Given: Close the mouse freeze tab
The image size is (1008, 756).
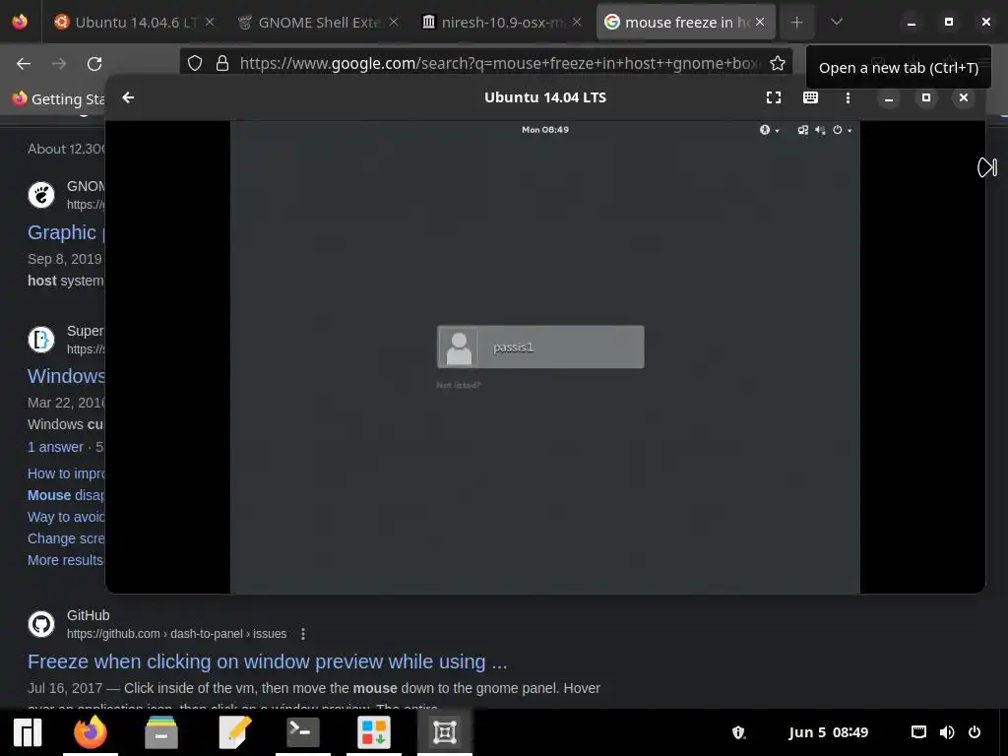Looking at the screenshot, I should [760, 22].
